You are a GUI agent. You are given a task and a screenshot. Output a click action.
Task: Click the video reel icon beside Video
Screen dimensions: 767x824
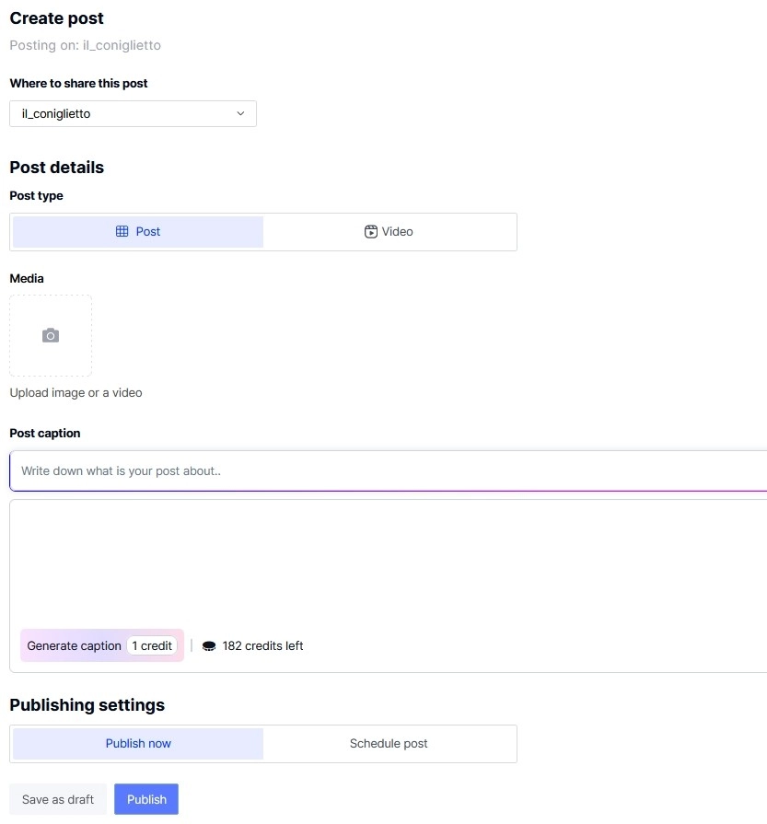click(x=371, y=232)
